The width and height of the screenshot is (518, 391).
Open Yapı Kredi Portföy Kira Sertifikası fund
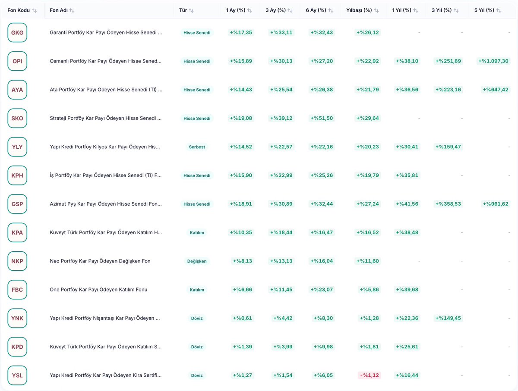pyautogui.click(x=106, y=375)
